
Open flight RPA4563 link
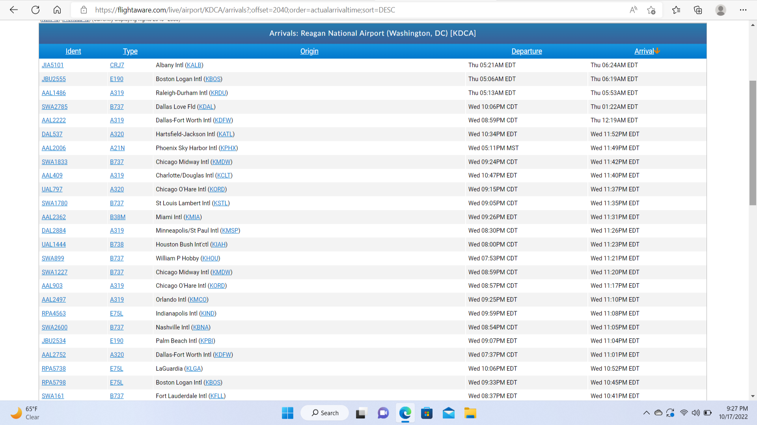[54, 314]
